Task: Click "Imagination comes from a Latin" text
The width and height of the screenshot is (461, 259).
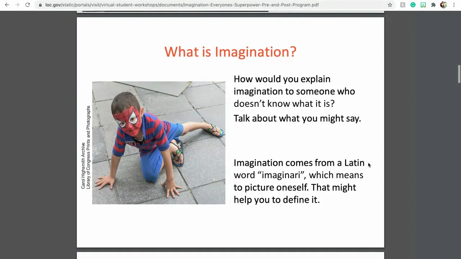Action: (299, 163)
